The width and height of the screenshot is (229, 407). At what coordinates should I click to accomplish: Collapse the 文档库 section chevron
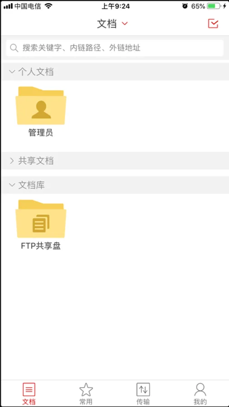[x=12, y=185]
